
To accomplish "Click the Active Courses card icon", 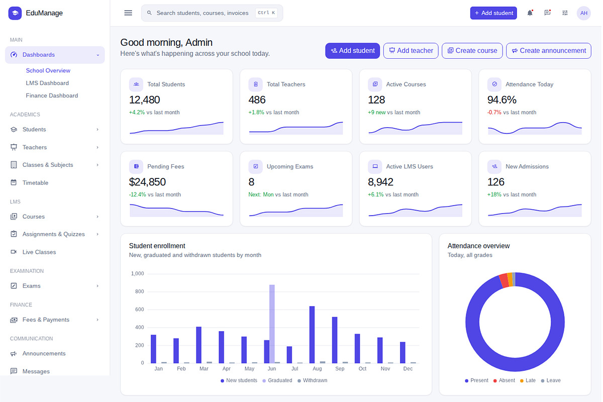I will 375,84.
